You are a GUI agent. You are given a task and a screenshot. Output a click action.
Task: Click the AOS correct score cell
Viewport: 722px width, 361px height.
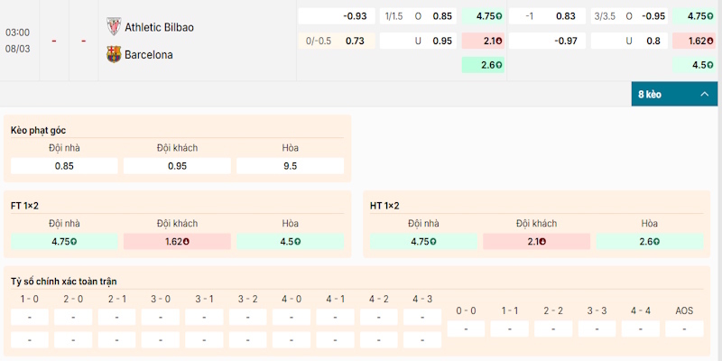pyautogui.click(x=684, y=329)
